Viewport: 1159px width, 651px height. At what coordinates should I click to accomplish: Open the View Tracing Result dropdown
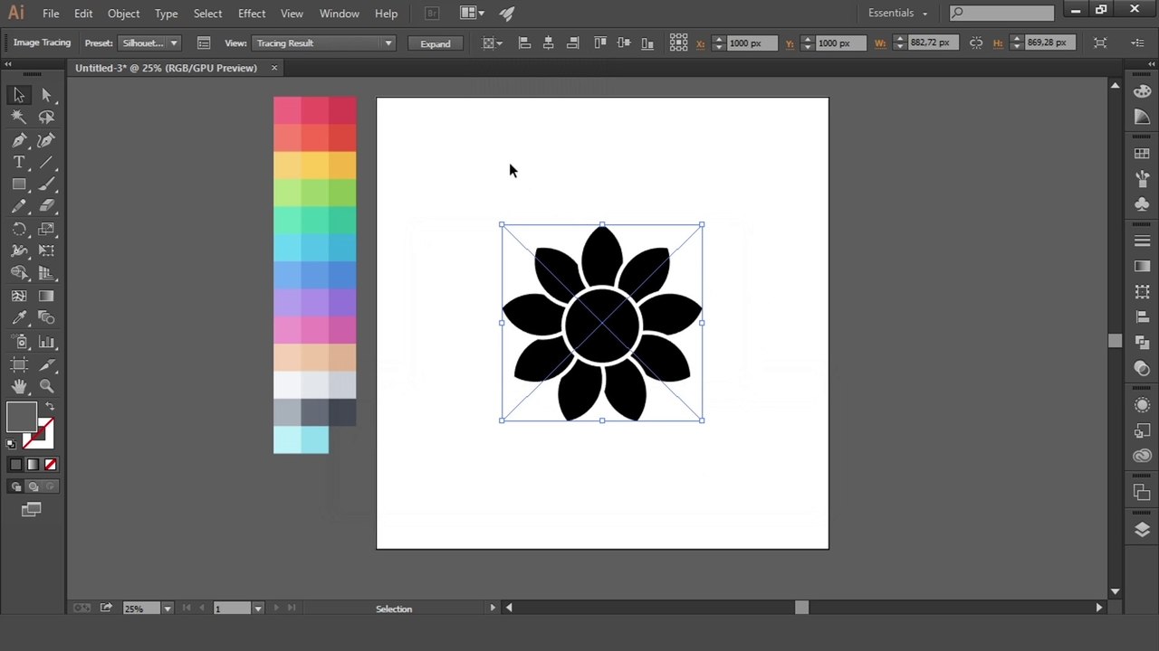324,42
